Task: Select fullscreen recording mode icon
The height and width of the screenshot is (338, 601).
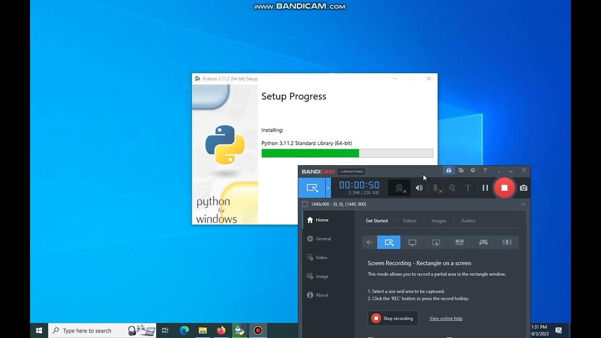Action: [x=412, y=242]
